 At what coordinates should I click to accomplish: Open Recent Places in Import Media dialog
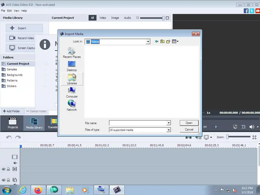pos(72,53)
